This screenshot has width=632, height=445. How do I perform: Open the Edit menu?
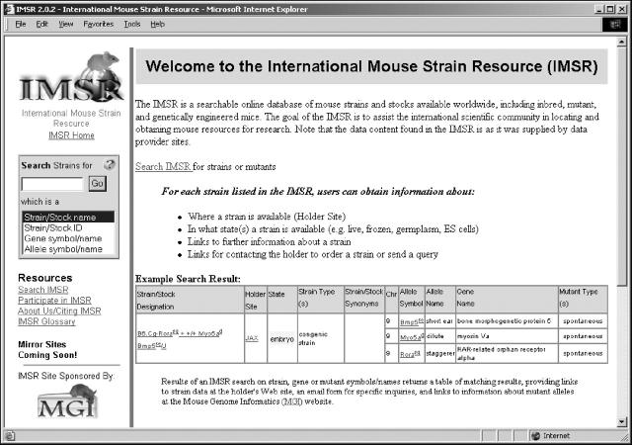(41, 25)
